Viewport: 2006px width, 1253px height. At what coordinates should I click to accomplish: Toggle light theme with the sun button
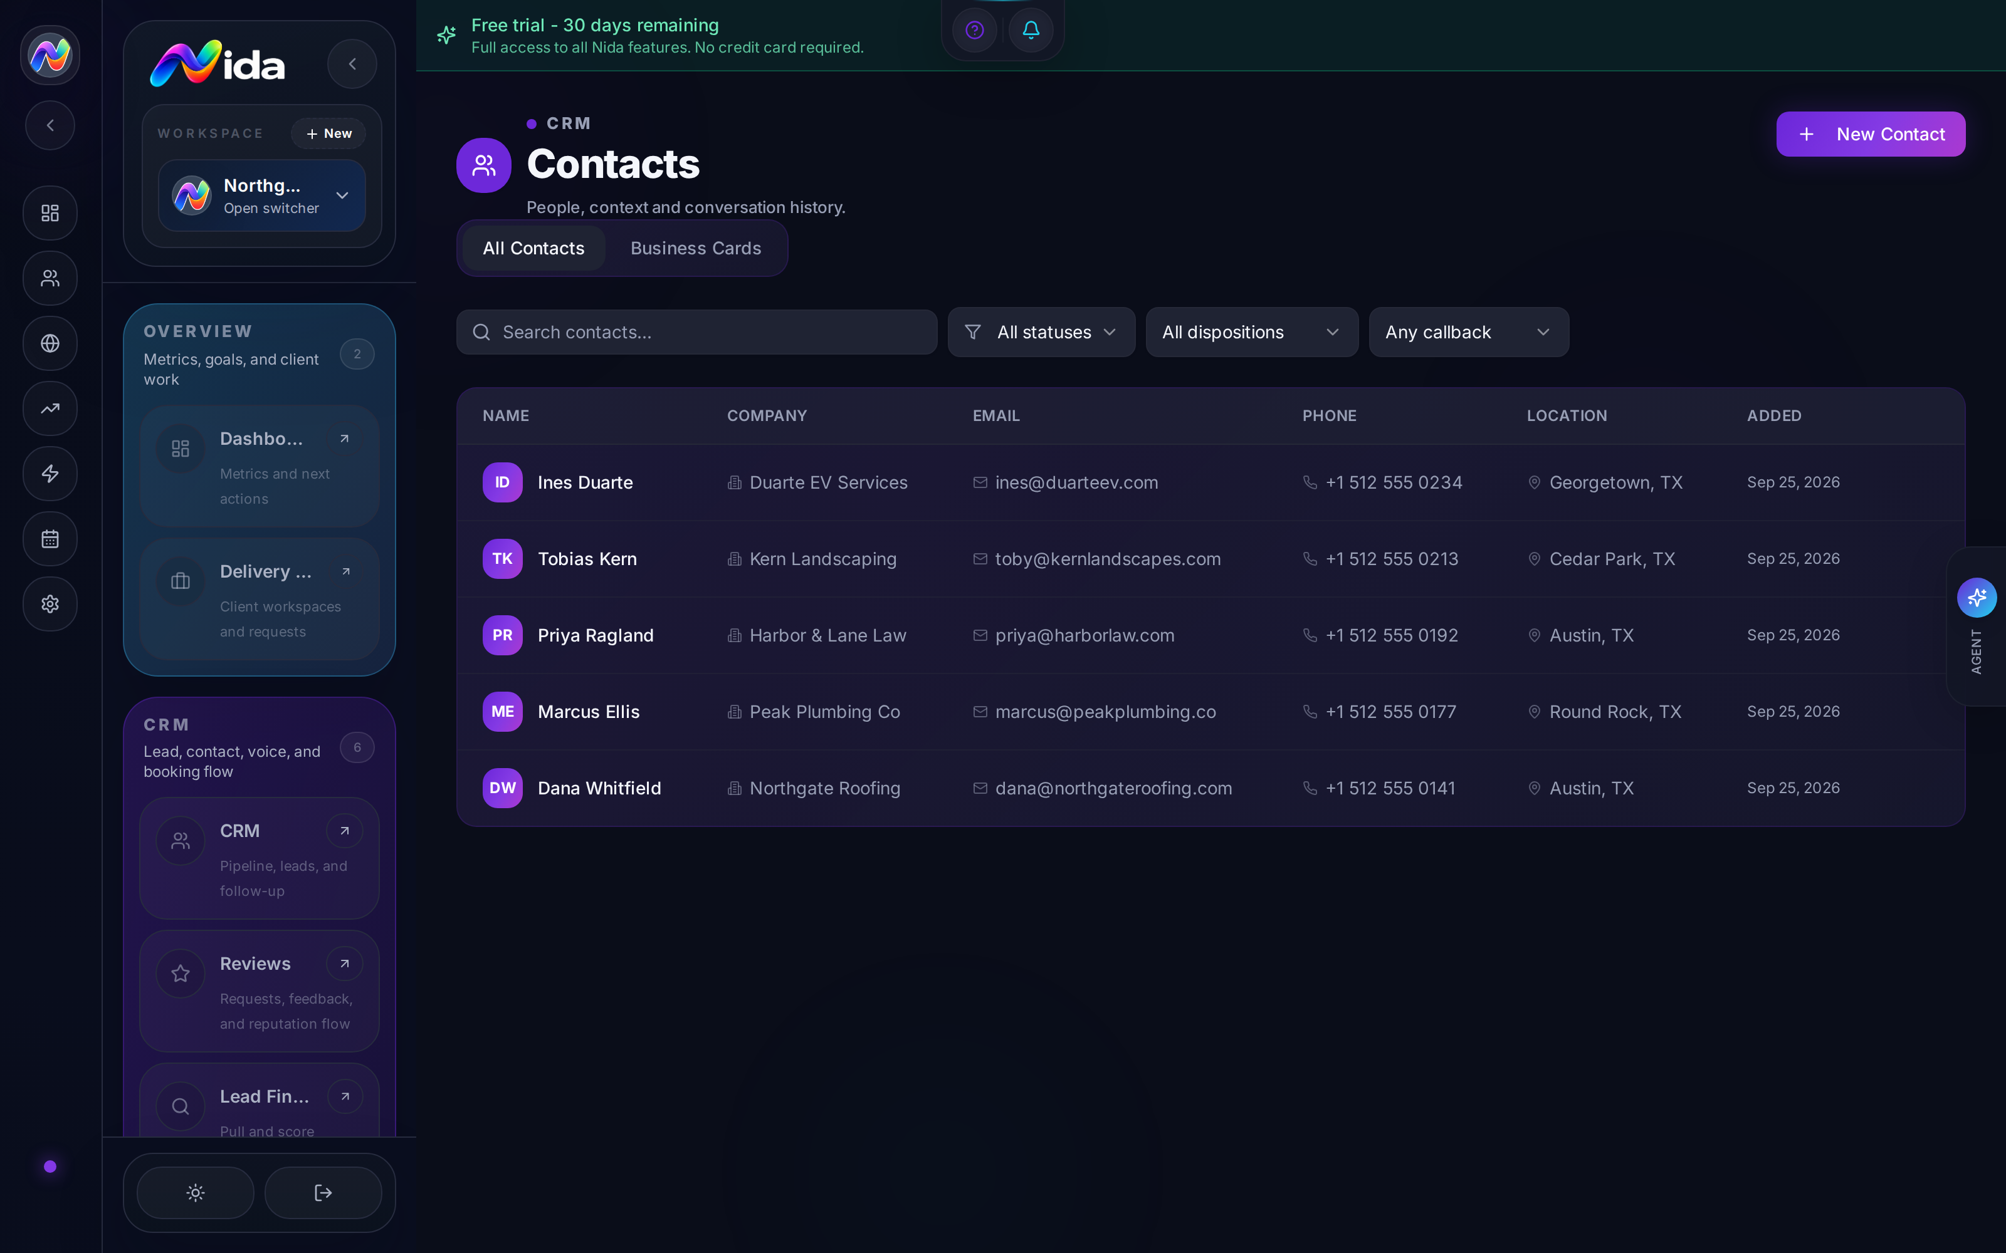(196, 1192)
